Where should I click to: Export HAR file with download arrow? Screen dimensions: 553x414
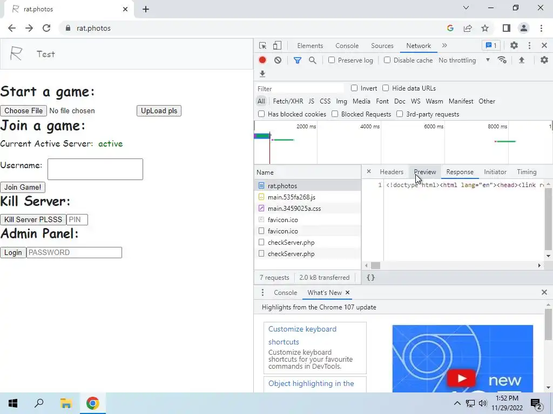click(262, 73)
